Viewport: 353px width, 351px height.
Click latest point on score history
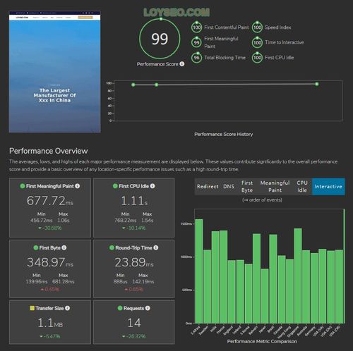point(317,84)
